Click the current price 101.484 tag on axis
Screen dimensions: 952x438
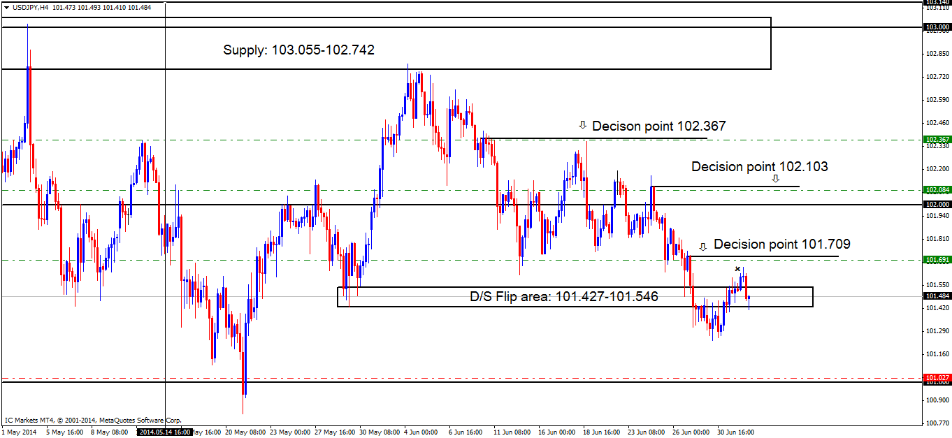pos(937,295)
